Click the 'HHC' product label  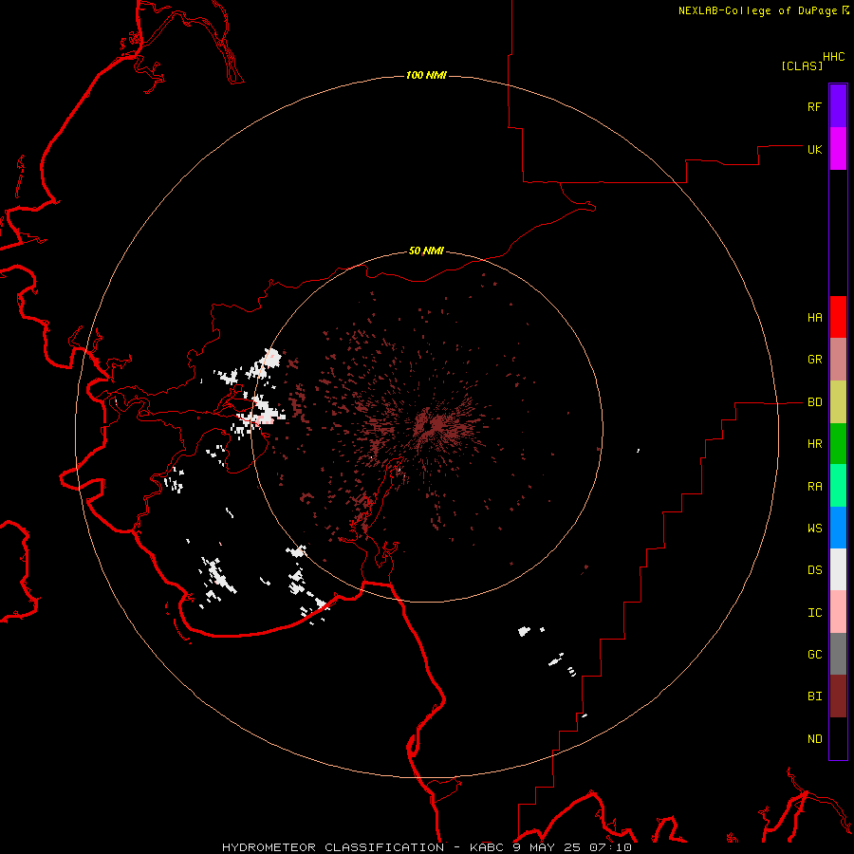(x=834, y=57)
